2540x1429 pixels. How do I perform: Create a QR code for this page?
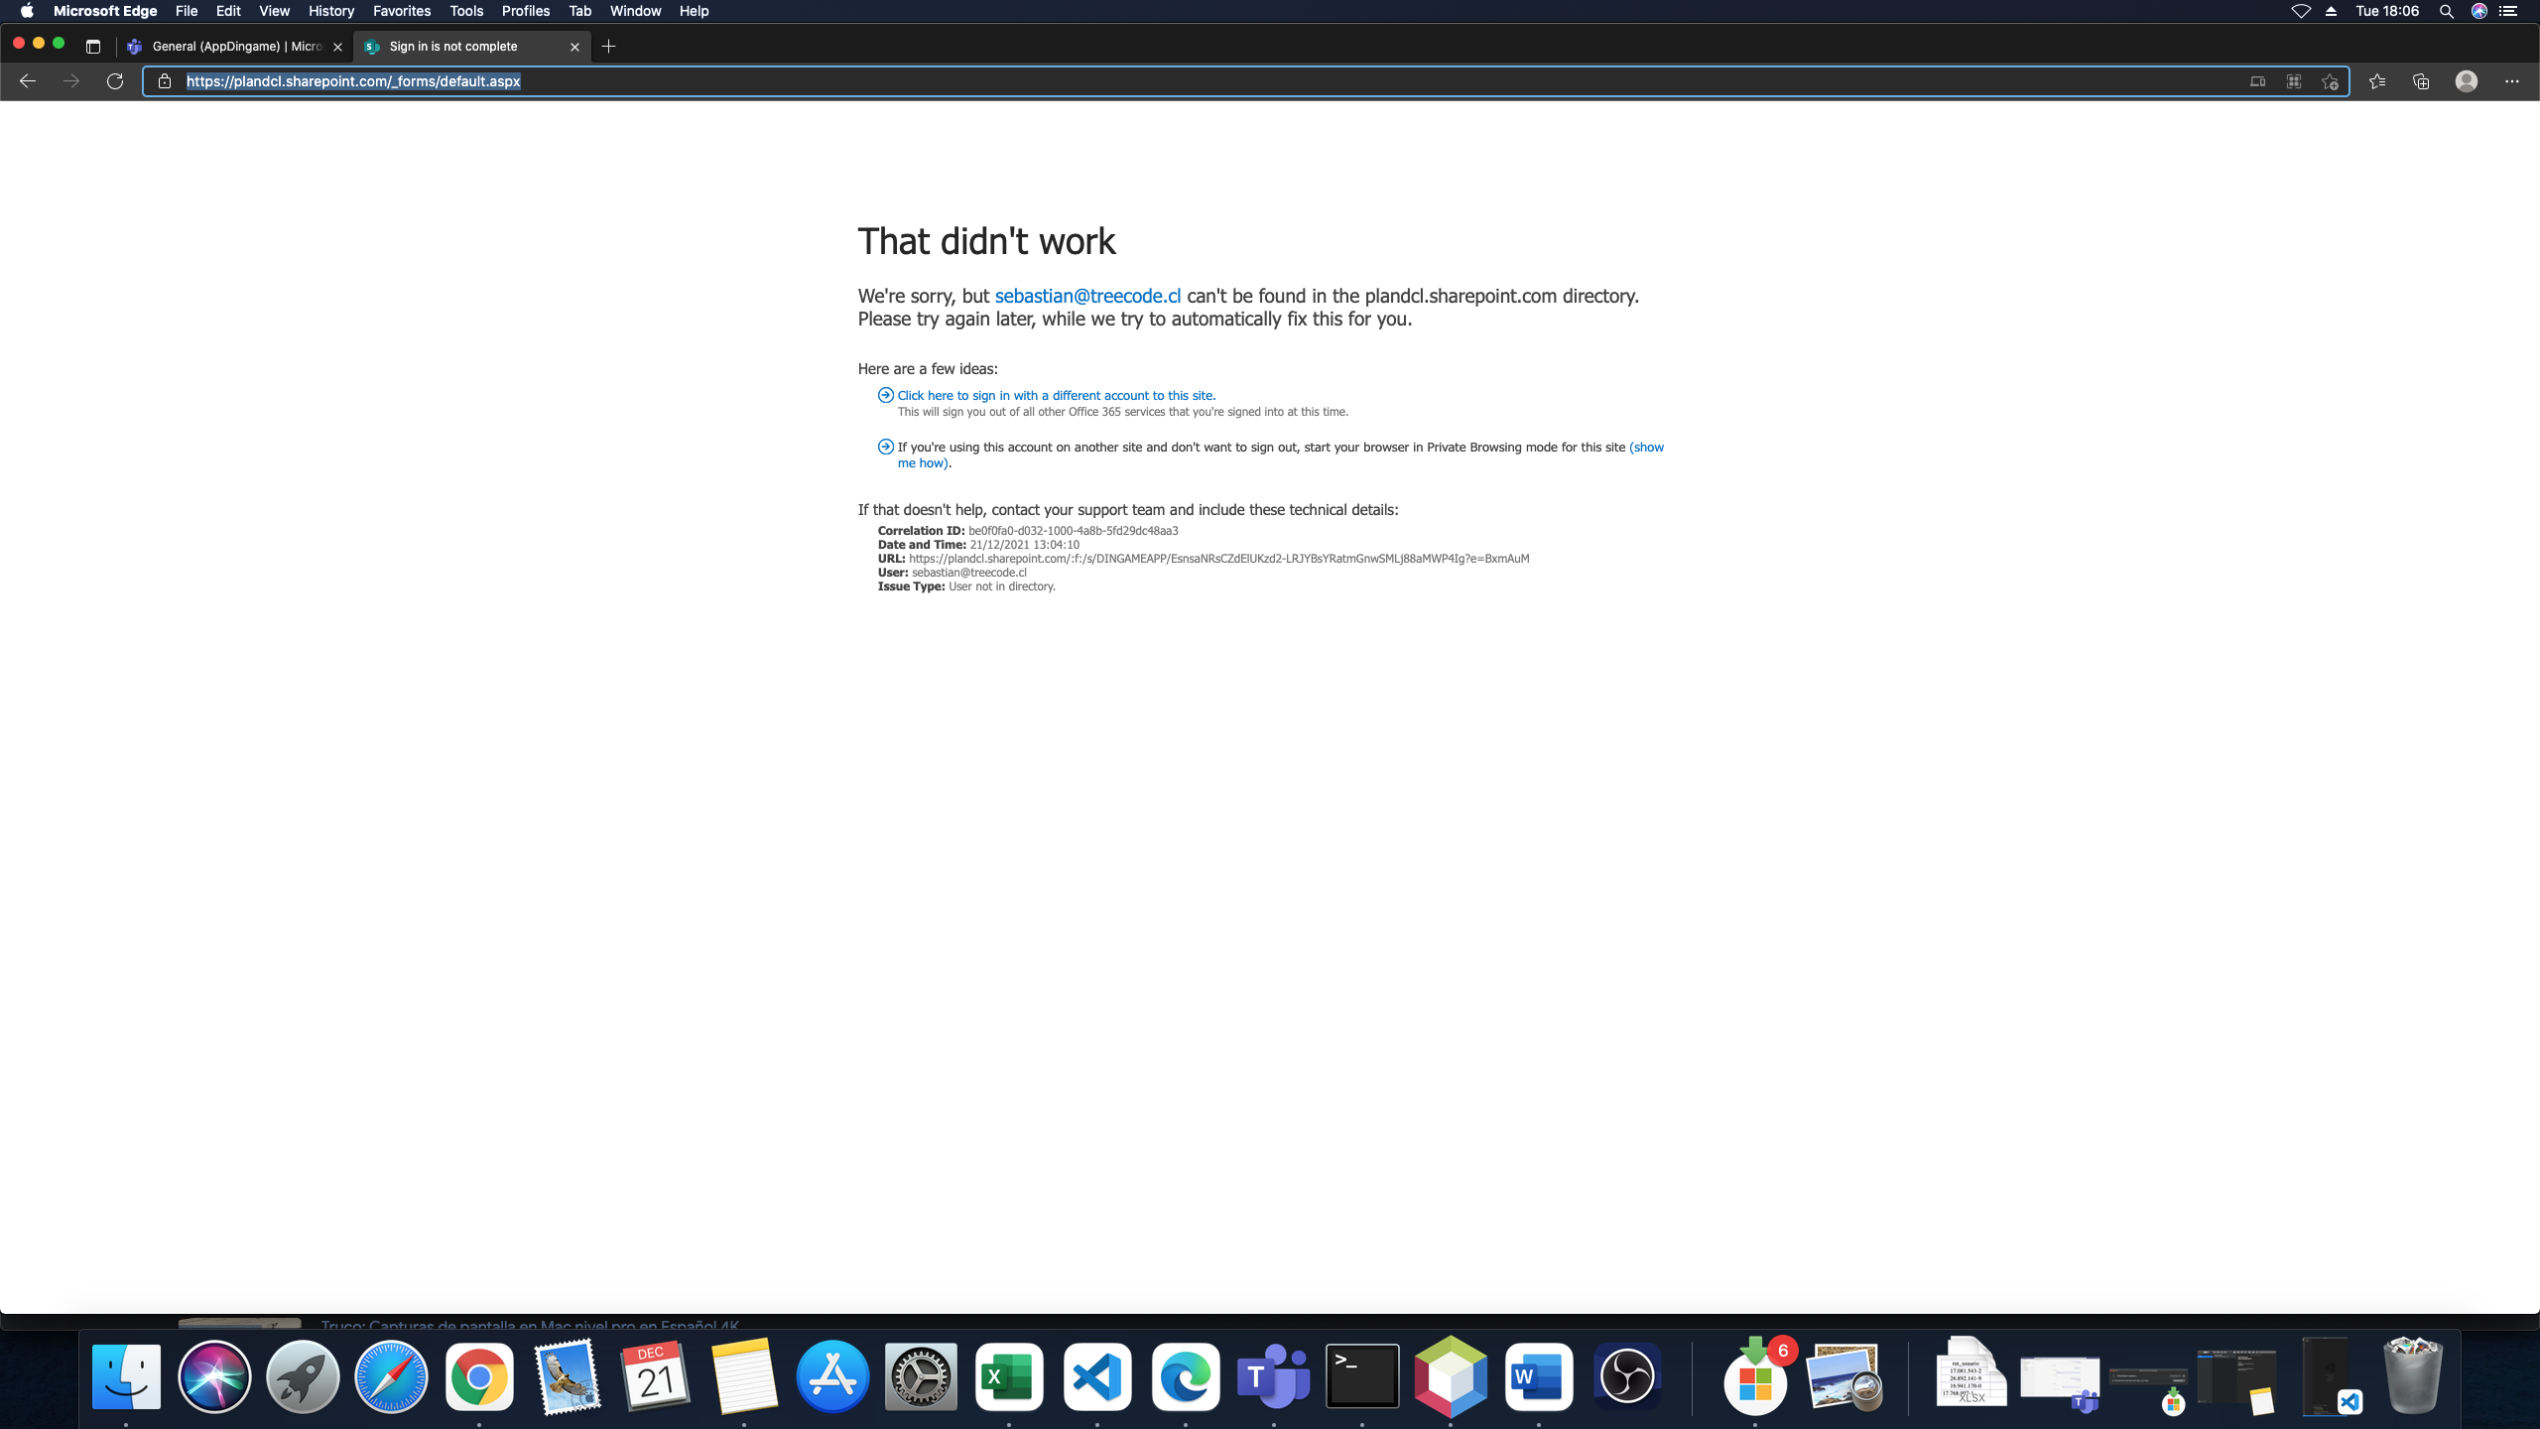[x=2294, y=81]
